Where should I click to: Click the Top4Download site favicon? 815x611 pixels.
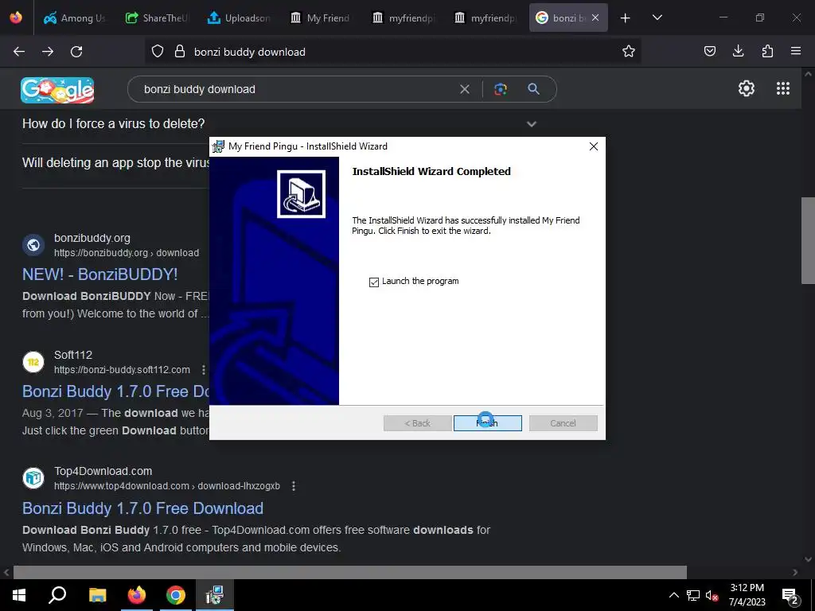pyautogui.click(x=33, y=478)
